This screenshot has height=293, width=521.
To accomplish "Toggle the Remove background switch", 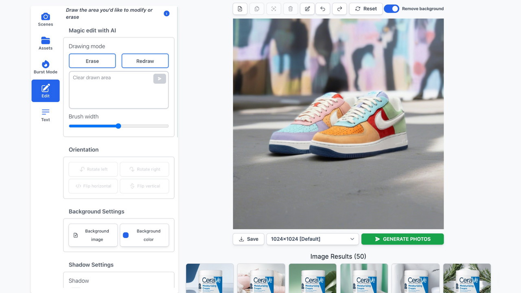I will click(x=392, y=9).
